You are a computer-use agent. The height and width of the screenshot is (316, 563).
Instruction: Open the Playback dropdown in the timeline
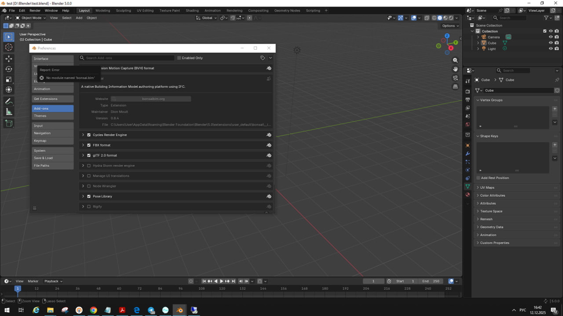tap(53, 281)
